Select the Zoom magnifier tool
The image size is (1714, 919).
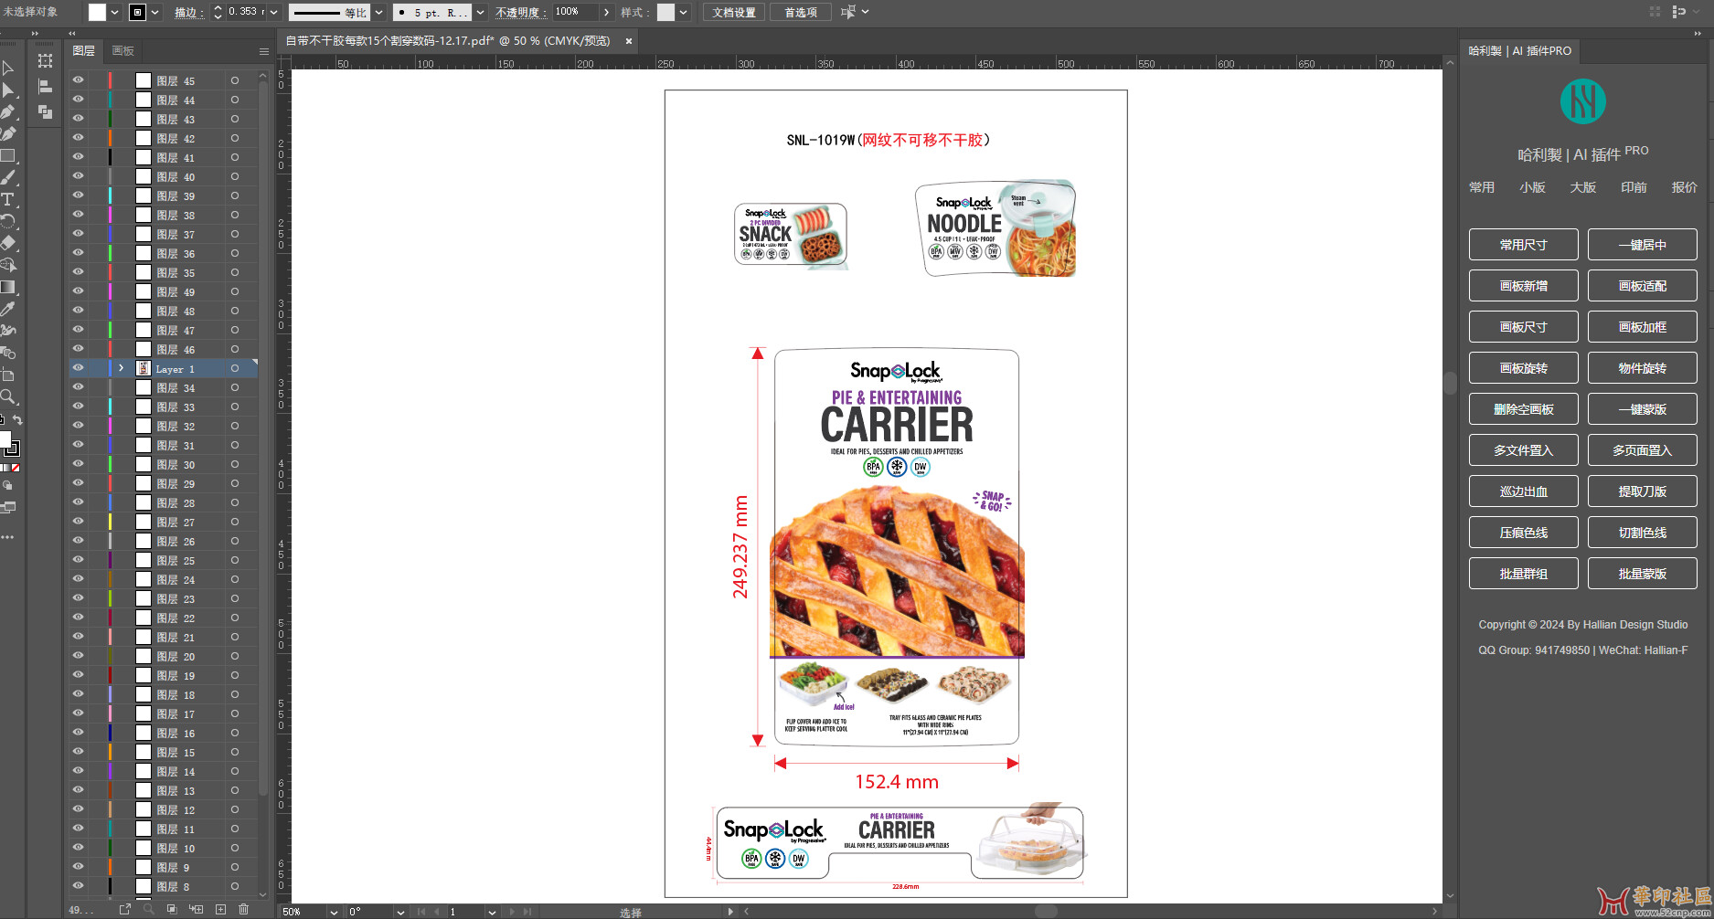coord(8,396)
